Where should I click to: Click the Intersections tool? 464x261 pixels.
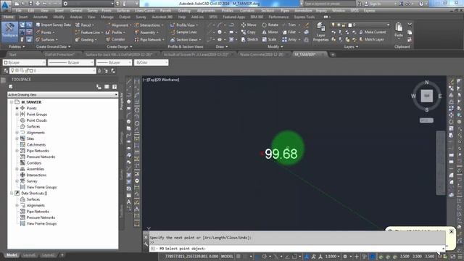click(149, 25)
